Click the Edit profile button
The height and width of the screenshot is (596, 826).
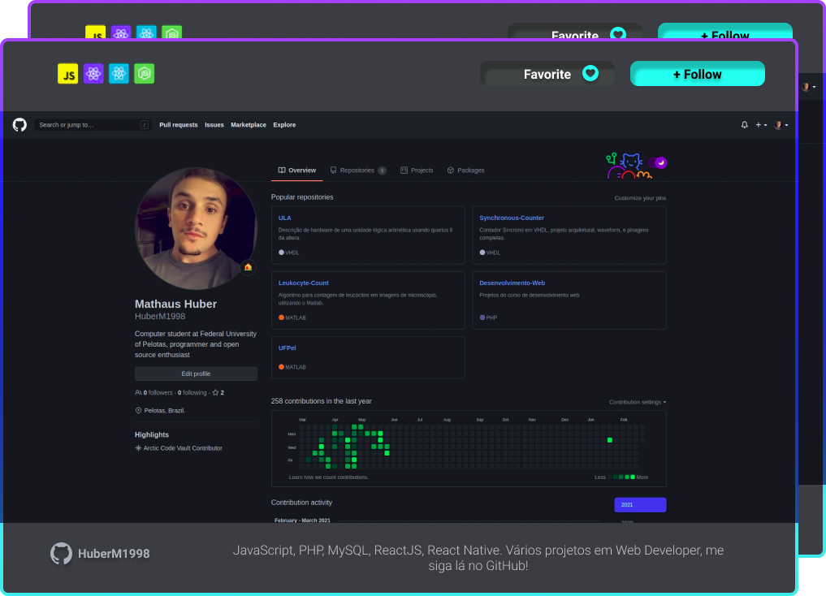[196, 374]
